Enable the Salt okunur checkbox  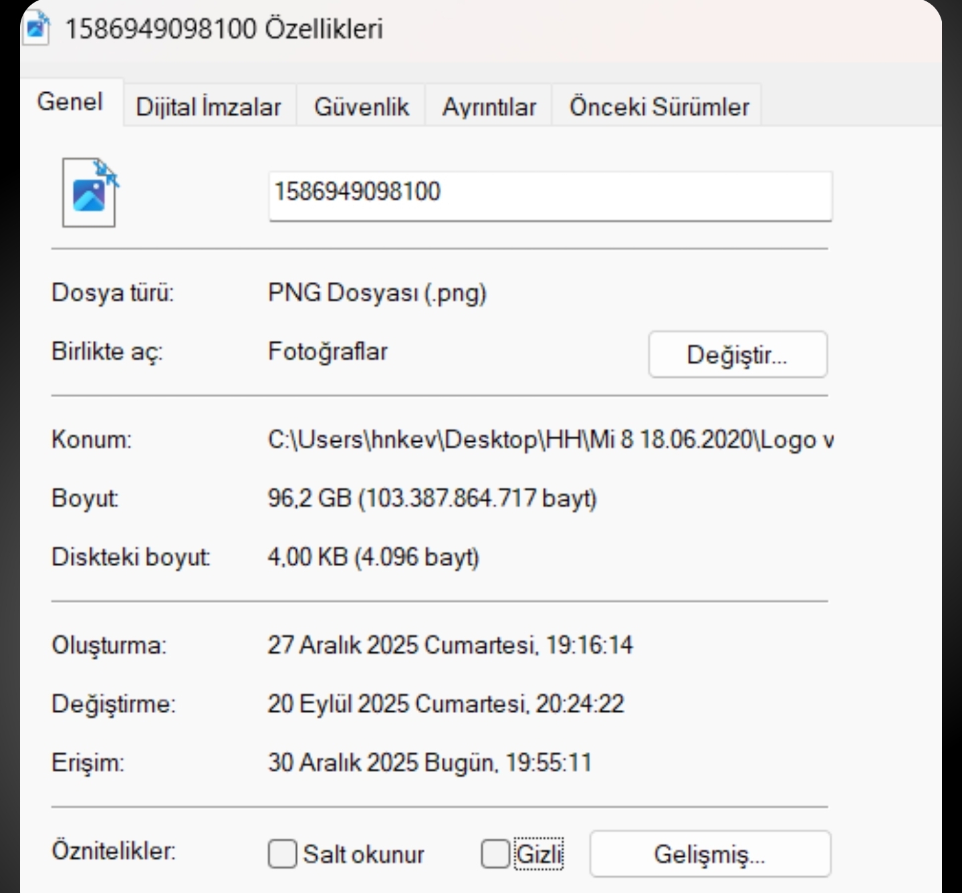[282, 854]
